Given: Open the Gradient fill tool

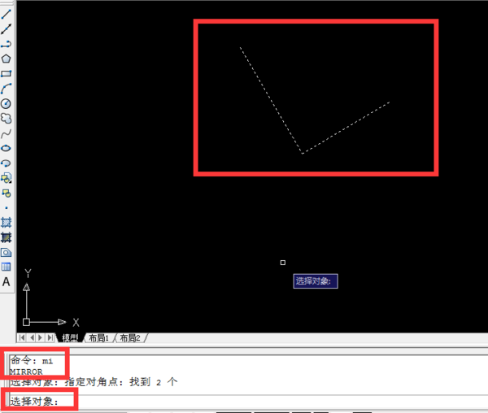Looking at the screenshot, I should tap(7, 237).
